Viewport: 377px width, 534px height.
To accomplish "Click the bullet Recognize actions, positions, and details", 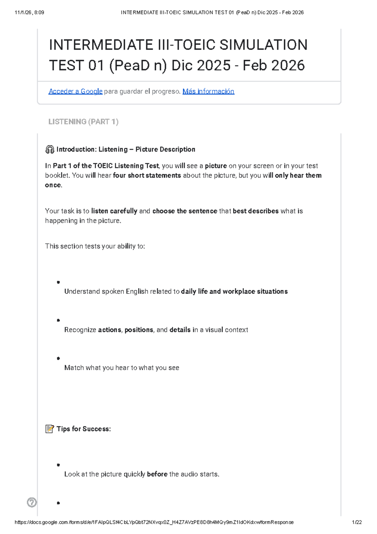I will tap(156, 330).
